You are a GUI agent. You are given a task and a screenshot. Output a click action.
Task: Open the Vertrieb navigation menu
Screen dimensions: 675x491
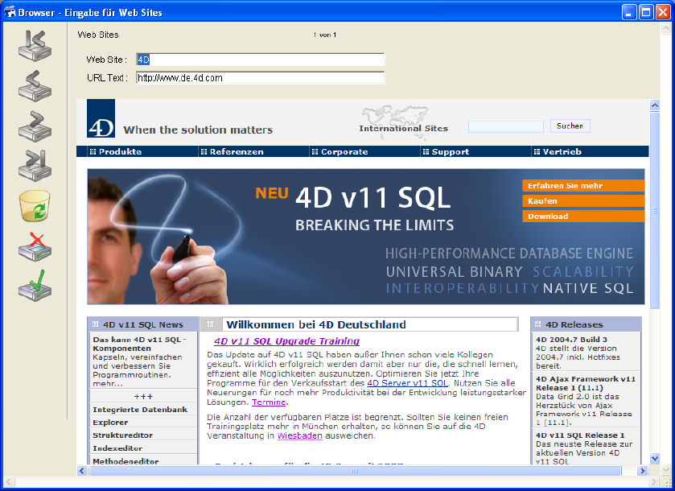(x=562, y=151)
